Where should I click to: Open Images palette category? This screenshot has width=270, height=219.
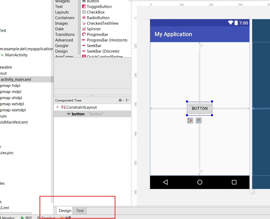62,23
